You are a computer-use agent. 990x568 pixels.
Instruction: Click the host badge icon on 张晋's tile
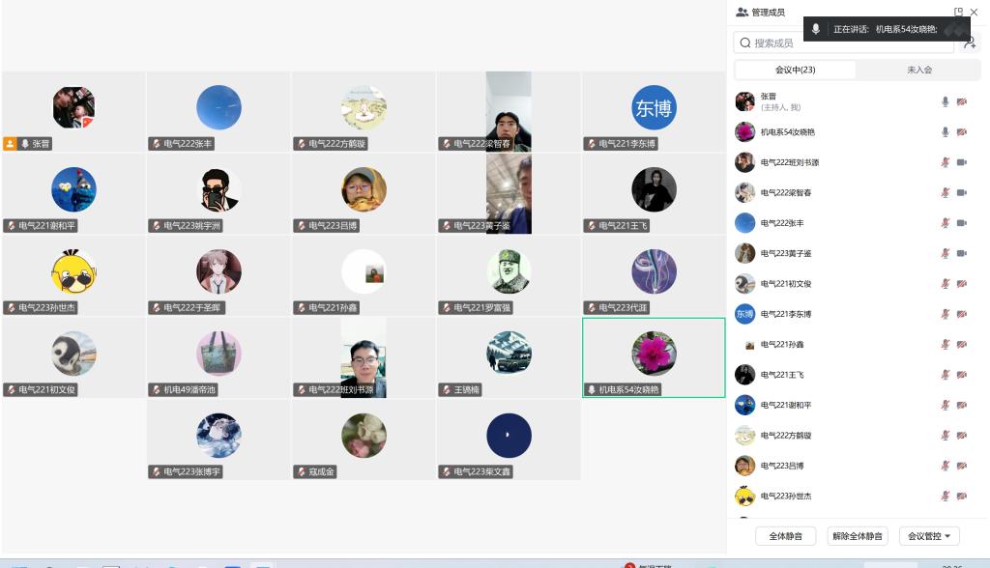point(11,143)
